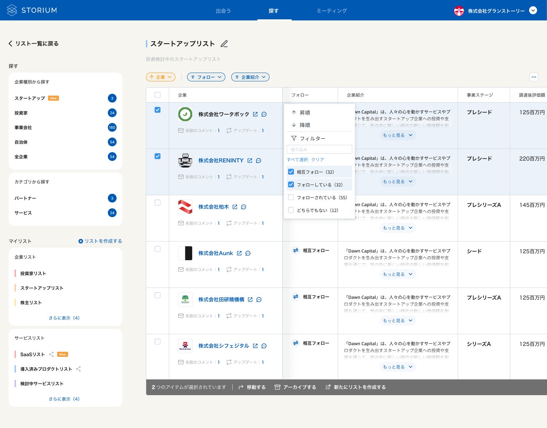Screen dimensions: 547x428
Task: Click the 絞り込み filter search field
Action: click(x=319, y=149)
